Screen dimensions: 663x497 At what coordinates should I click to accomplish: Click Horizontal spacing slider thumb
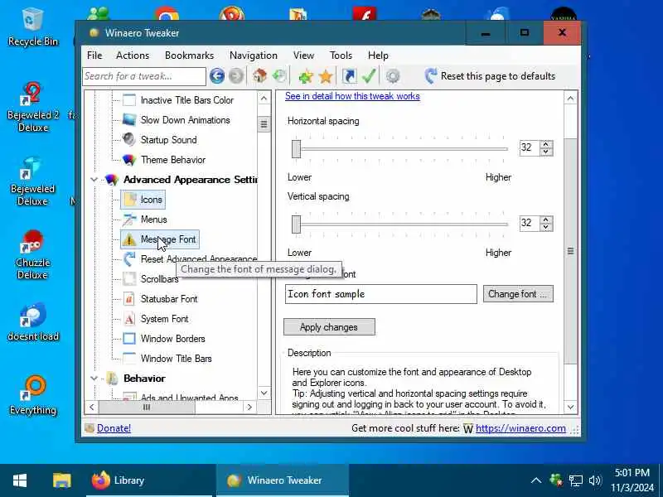(x=296, y=149)
